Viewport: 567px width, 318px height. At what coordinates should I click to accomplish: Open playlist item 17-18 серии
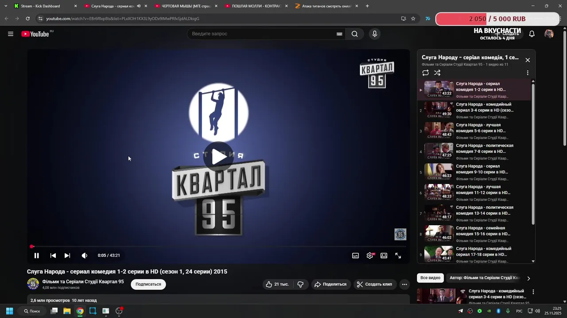(474, 254)
